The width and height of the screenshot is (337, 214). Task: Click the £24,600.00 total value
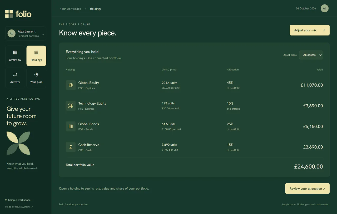(309, 166)
